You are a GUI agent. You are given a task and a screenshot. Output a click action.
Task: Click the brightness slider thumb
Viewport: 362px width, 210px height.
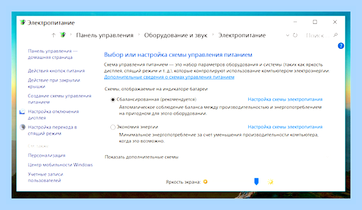pyautogui.click(x=256, y=181)
